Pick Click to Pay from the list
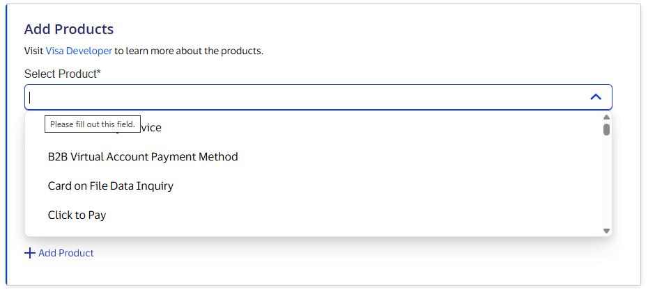The image size is (655, 296). tap(77, 215)
